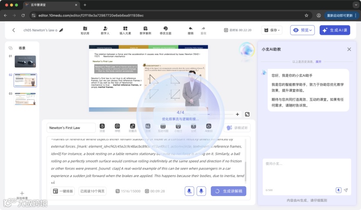Select scene 01 thumbnail

coord(25,61)
